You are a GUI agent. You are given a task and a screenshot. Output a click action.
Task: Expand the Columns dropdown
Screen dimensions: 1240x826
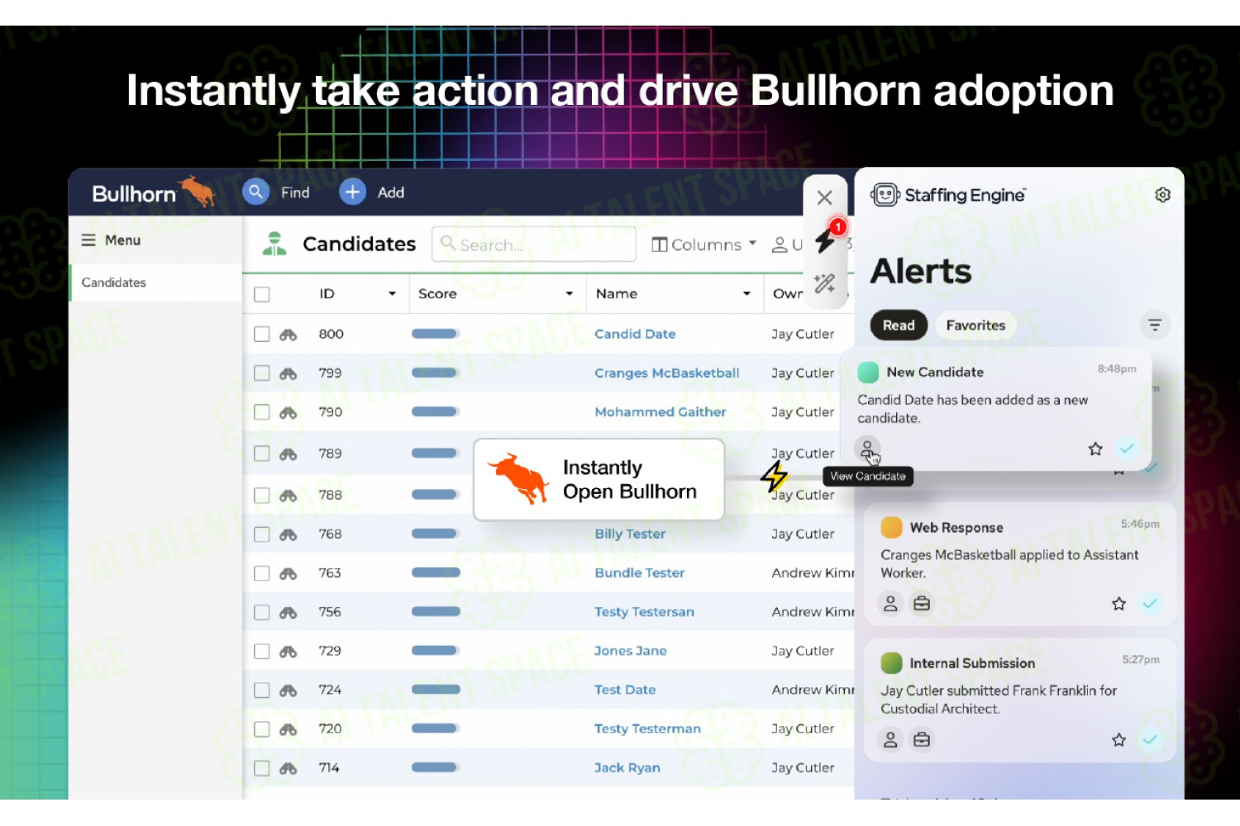coord(704,244)
